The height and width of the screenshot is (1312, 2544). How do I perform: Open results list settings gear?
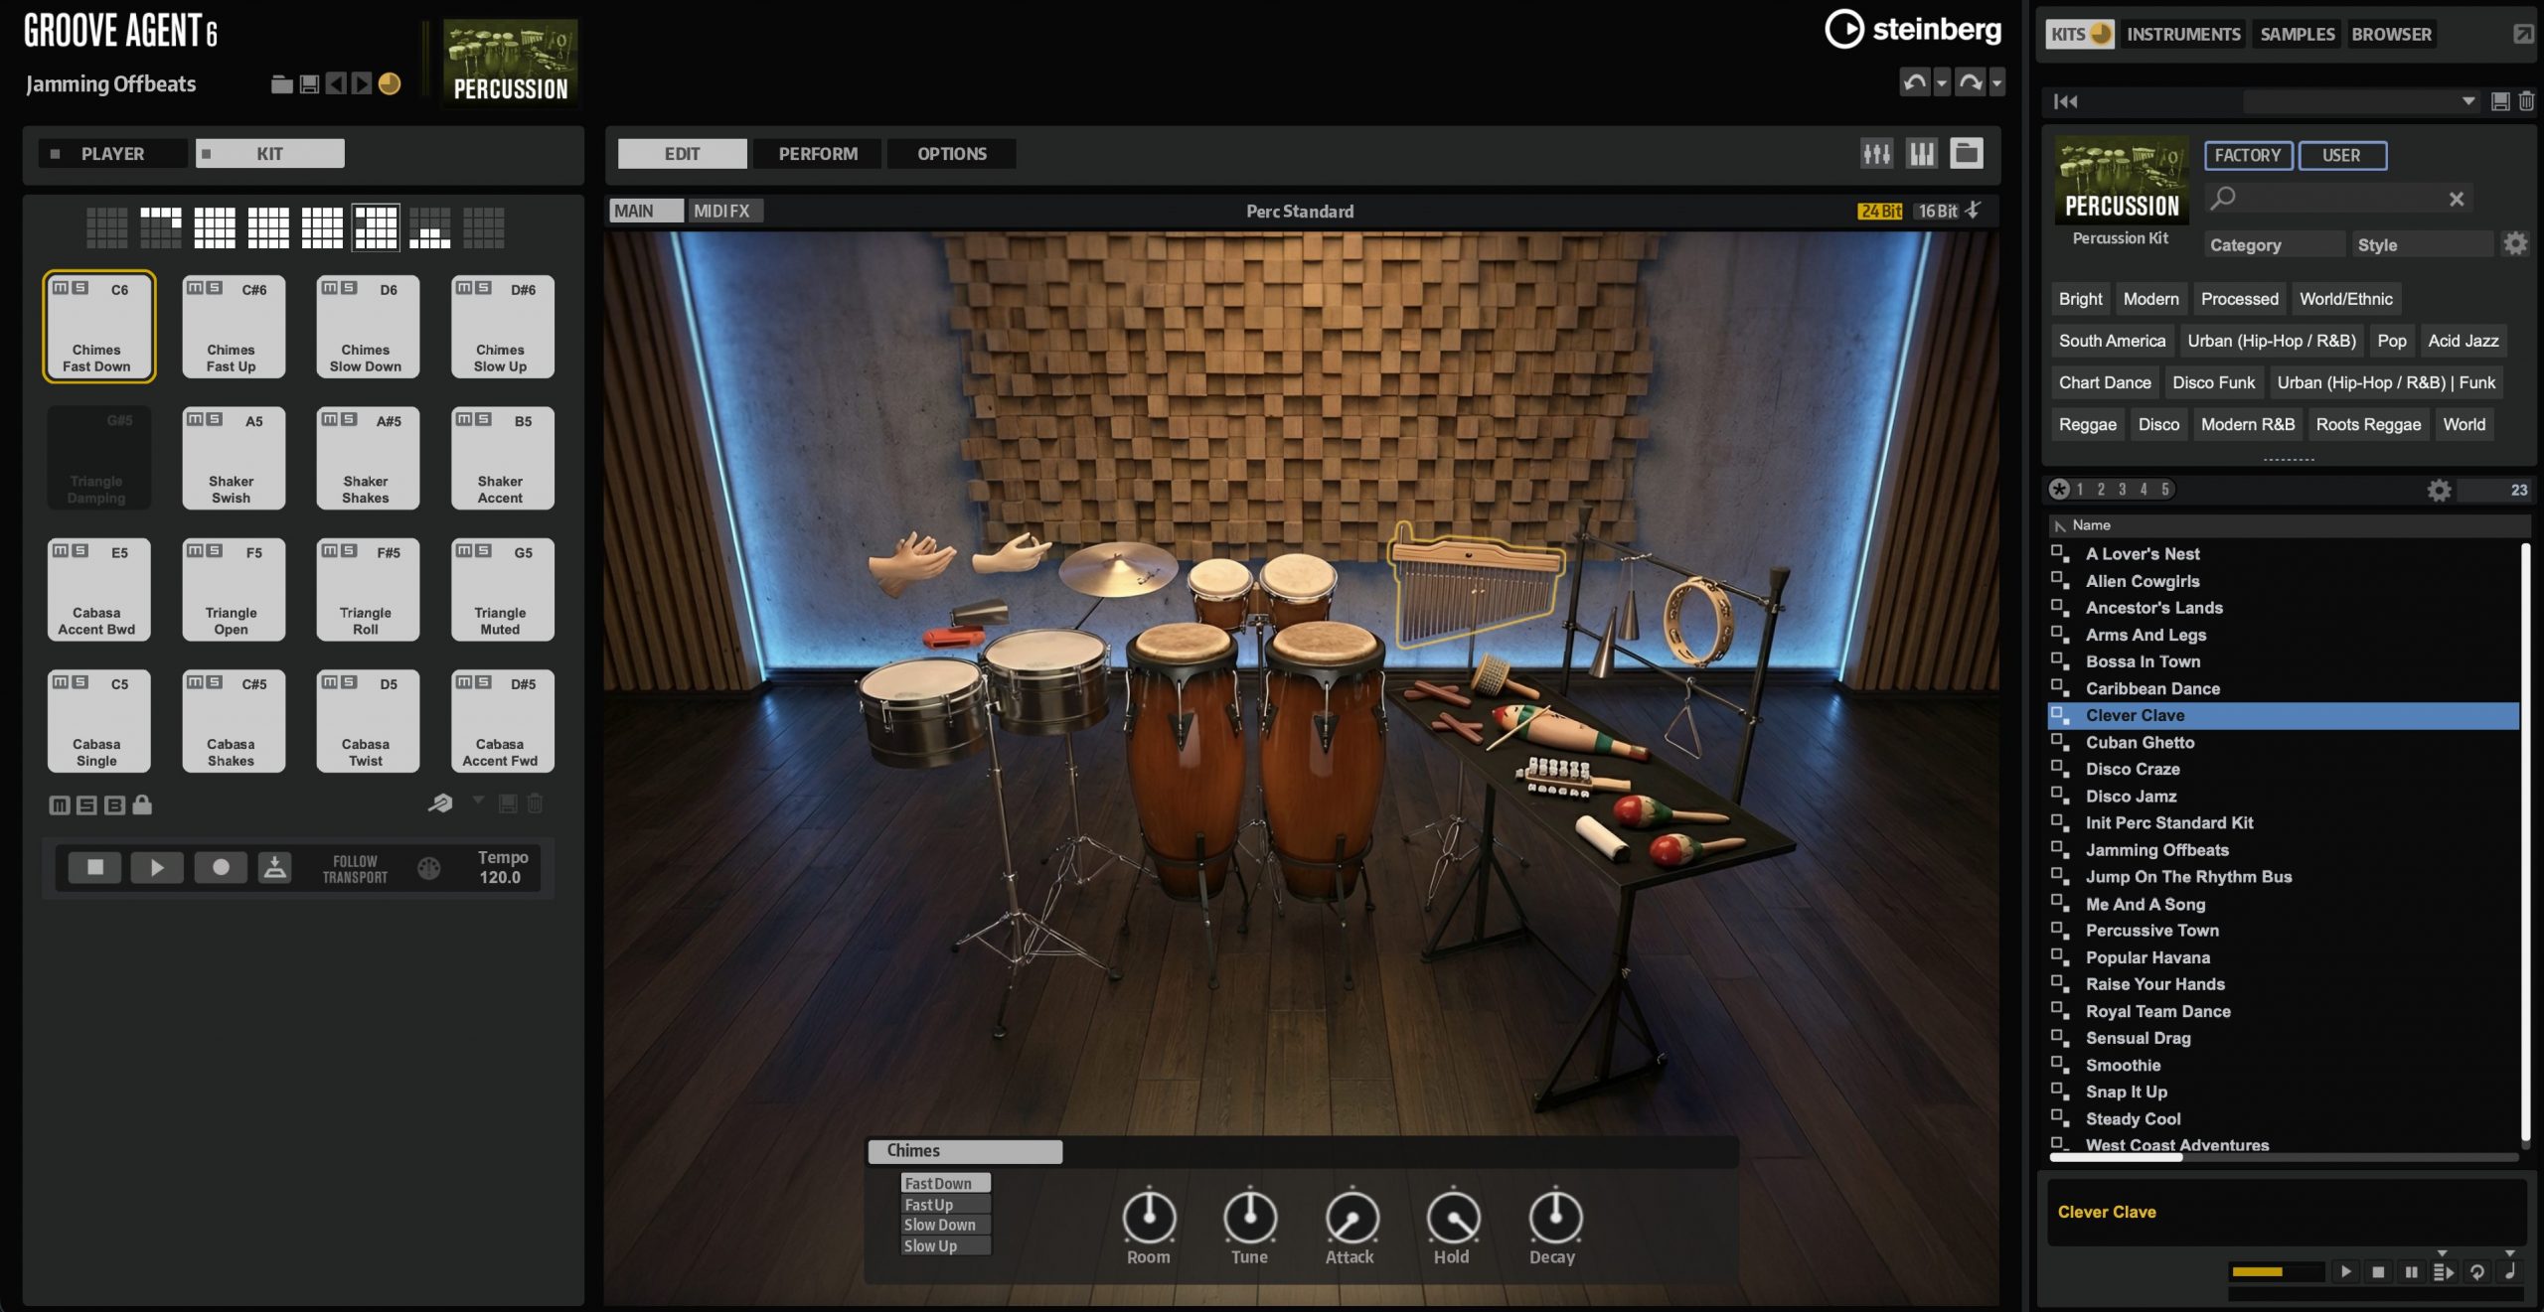coord(2440,490)
